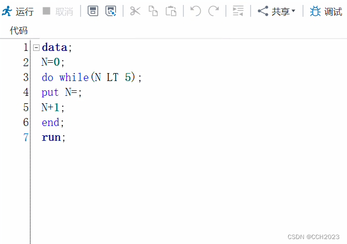Click the 'end;' keyword on line 6
The width and height of the screenshot is (347, 244).
53,122
